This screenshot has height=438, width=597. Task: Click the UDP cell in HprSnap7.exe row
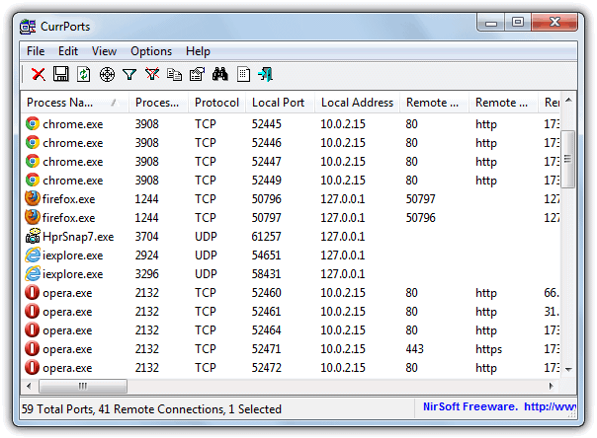click(206, 237)
